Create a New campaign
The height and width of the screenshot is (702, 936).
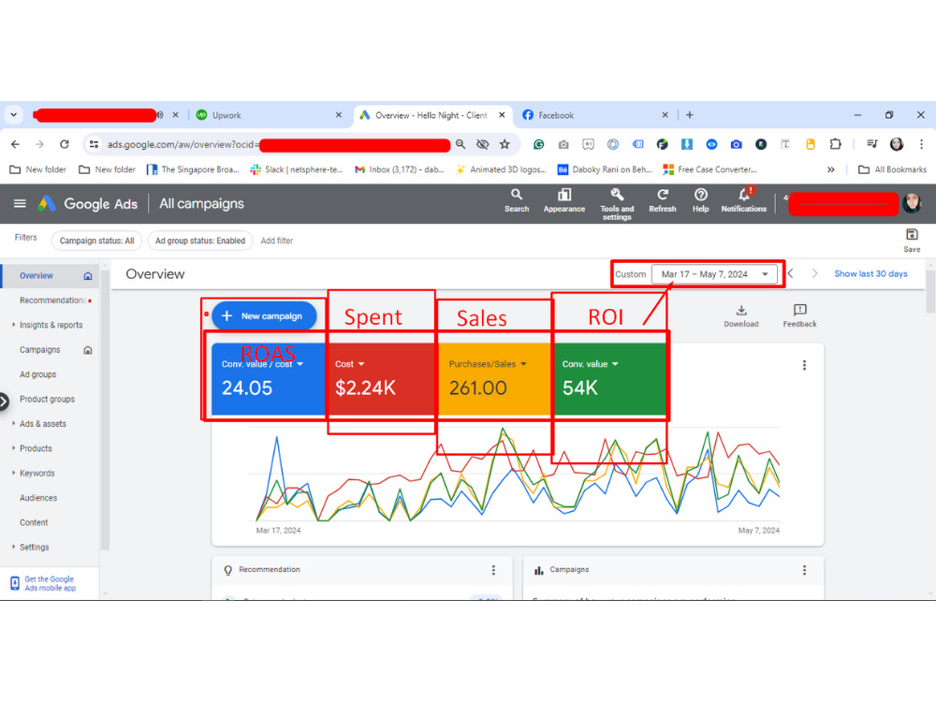[264, 315]
